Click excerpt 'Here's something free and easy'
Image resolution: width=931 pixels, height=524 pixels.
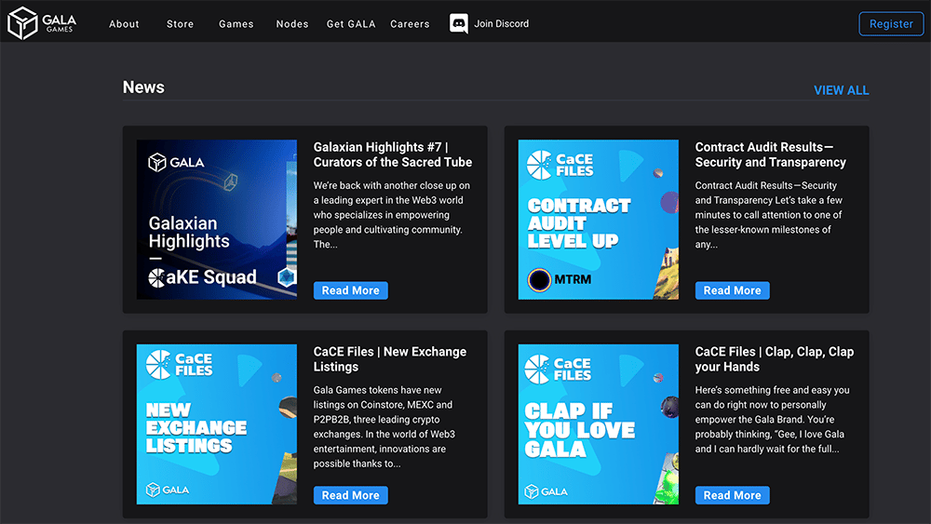coord(772,420)
